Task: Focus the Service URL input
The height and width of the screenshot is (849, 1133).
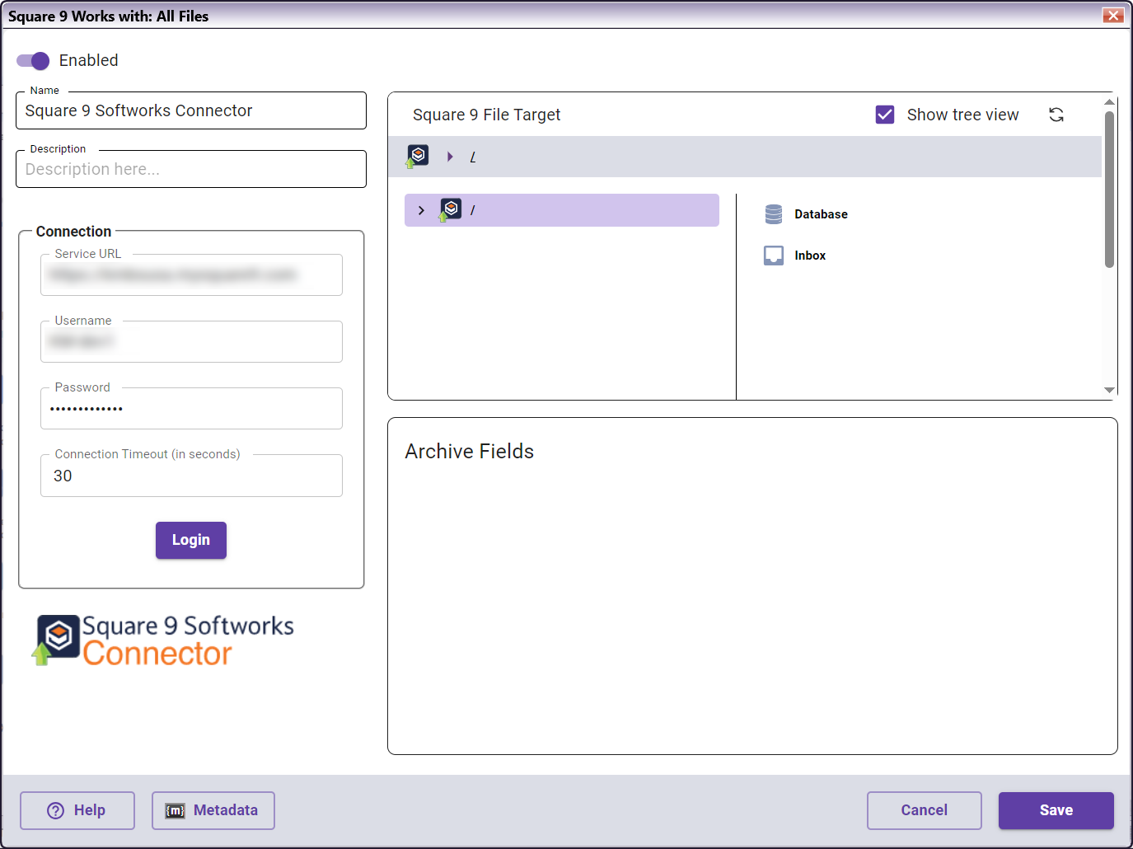Action: pyautogui.click(x=191, y=274)
